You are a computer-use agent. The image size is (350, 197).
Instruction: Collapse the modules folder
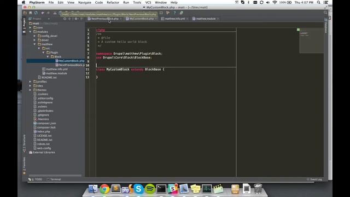(30, 32)
